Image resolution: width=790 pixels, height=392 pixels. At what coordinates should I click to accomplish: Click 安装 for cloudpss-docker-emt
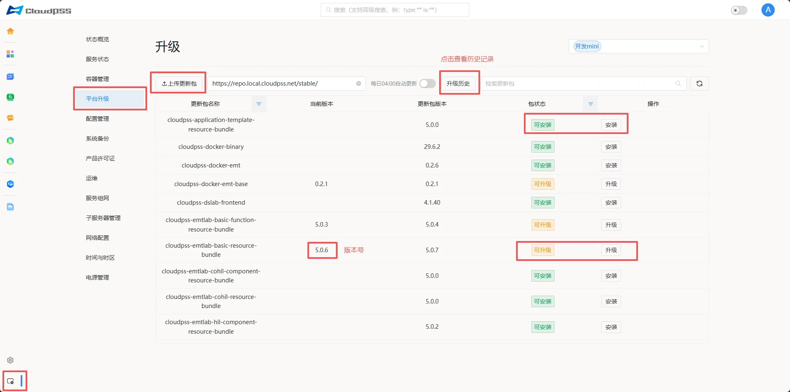pos(611,165)
